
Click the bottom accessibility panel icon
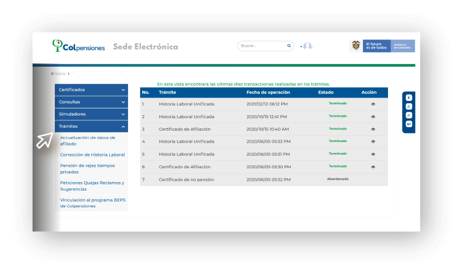(x=409, y=124)
